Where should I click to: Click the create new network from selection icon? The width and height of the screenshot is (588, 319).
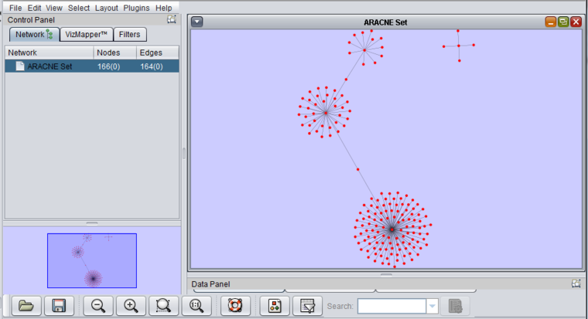click(307, 306)
